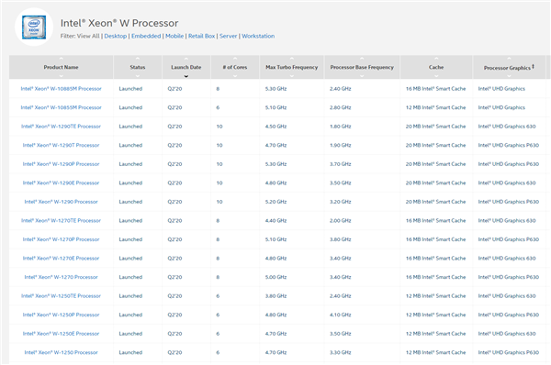Filter by Desktop processors
The height and width of the screenshot is (365, 551).
pos(116,36)
